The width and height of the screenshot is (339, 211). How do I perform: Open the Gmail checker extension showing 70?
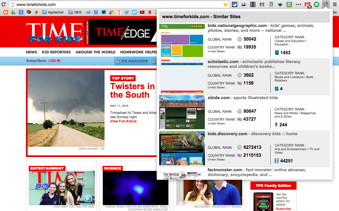pyautogui.click(x=308, y=5)
